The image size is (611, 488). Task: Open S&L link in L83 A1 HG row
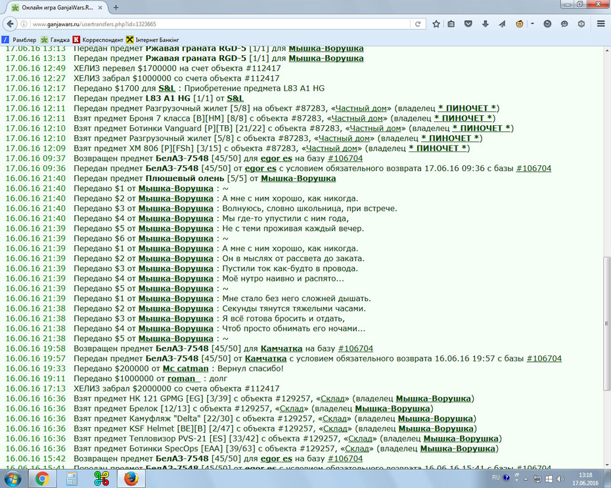(235, 98)
